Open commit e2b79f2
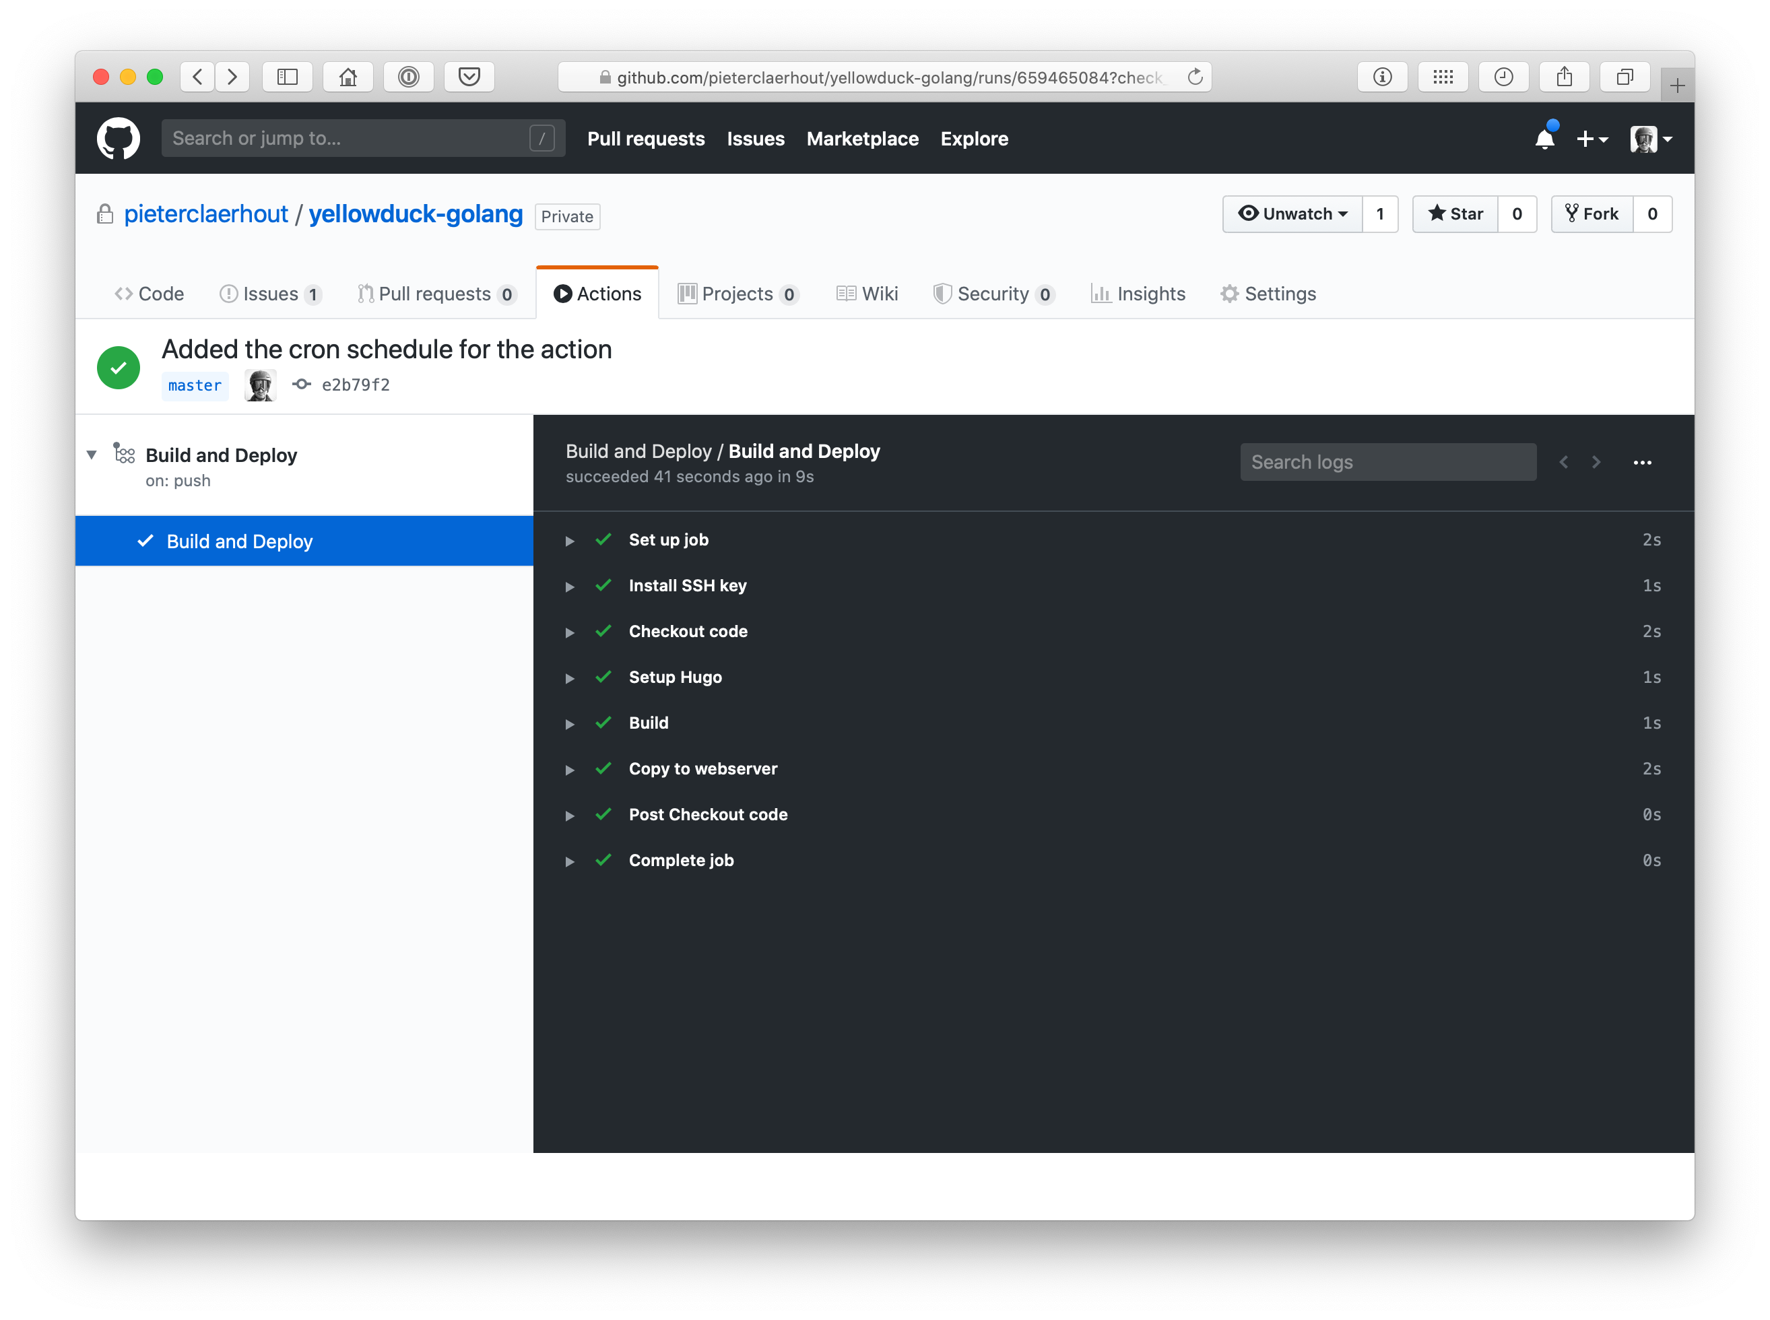Image resolution: width=1770 pixels, height=1320 pixels. 356,385
